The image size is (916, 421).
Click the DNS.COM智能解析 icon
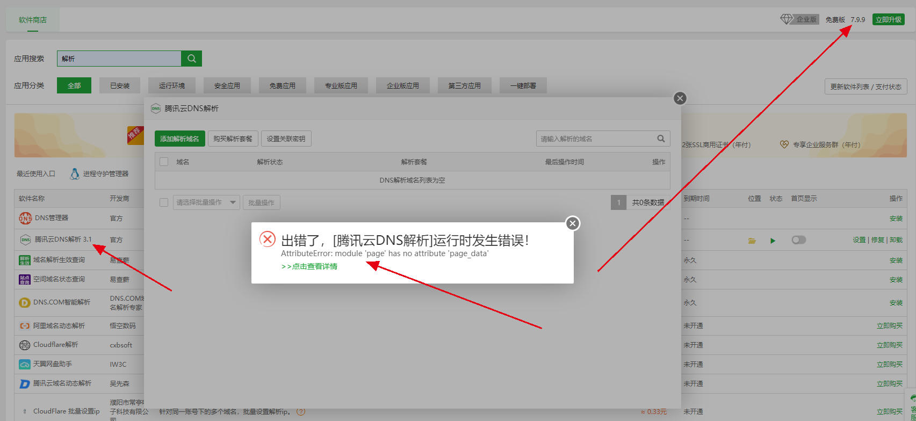pyautogui.click(x=25, y=302)
